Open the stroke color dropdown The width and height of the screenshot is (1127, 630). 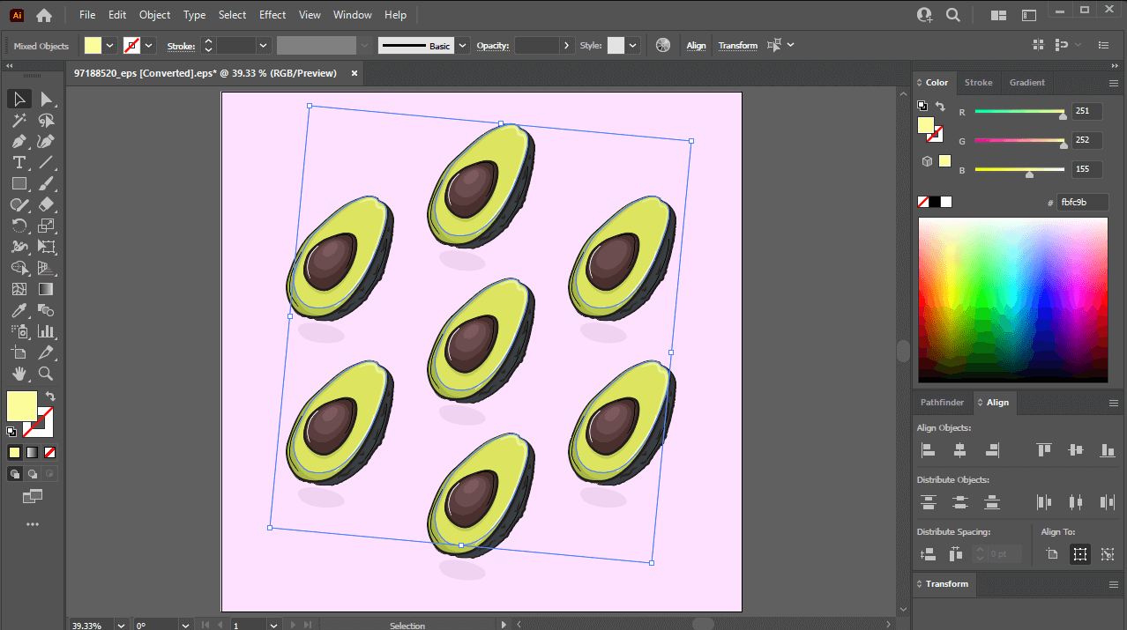[x=150, y=45]
